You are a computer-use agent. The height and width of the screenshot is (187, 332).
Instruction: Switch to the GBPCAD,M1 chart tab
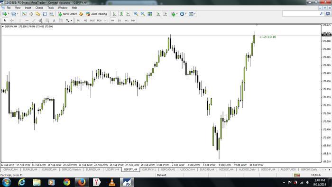click(x=168, y=169)
